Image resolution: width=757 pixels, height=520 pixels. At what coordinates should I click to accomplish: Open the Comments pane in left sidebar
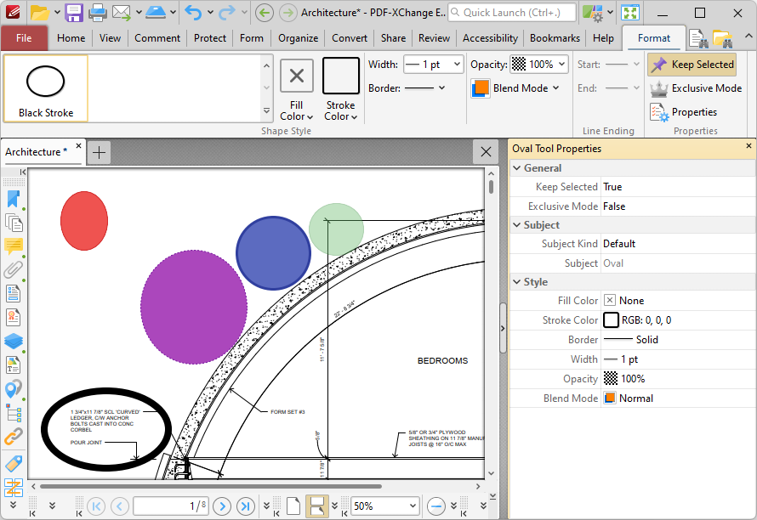click(14, 246)
